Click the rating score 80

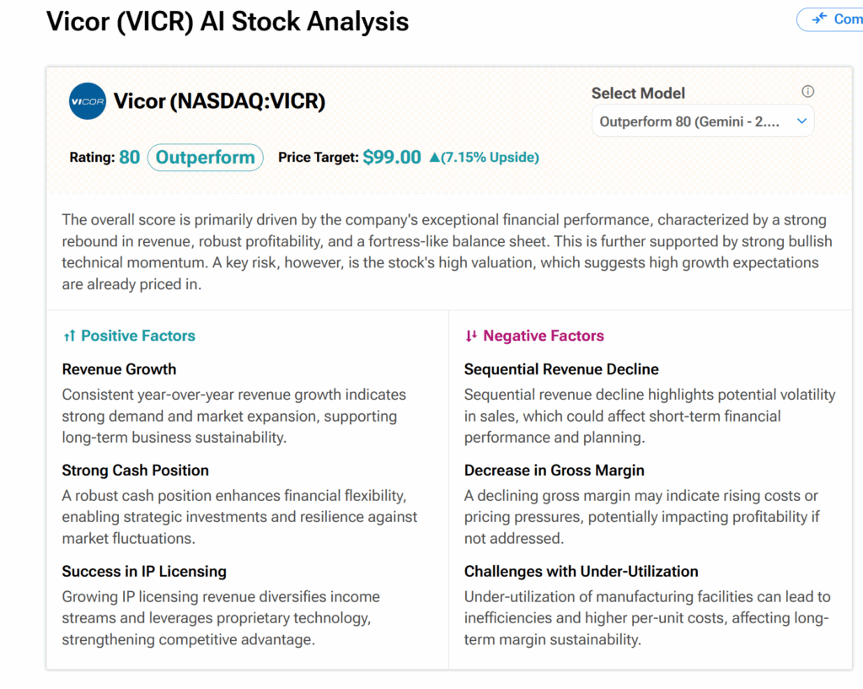coord(129,157)
